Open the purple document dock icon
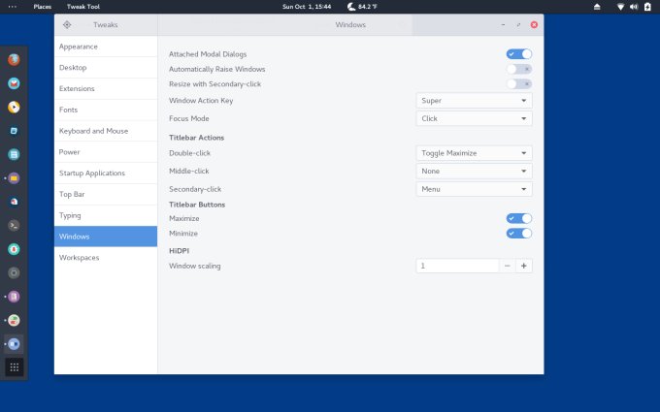The height and width of the screenshot is (412, 660). (14, 297)
